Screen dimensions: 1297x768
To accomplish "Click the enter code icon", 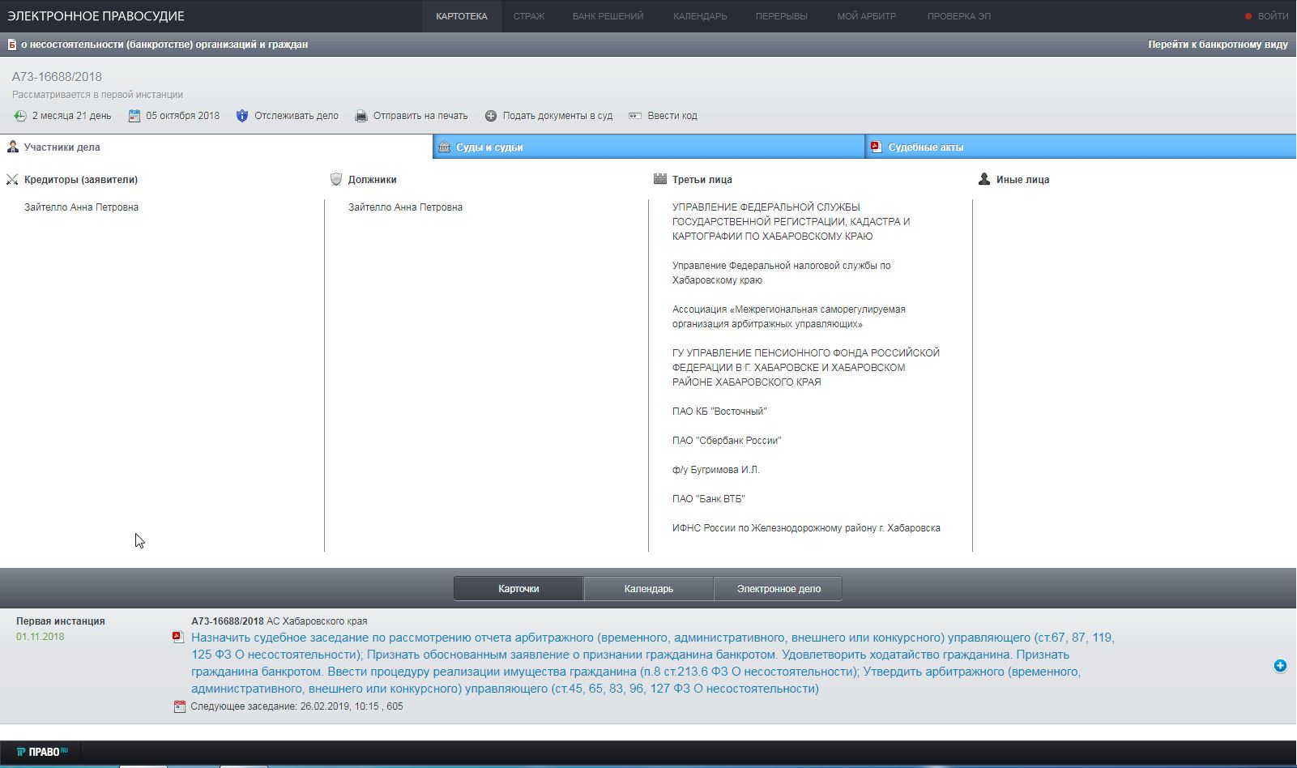I will (x=635, y=116).
